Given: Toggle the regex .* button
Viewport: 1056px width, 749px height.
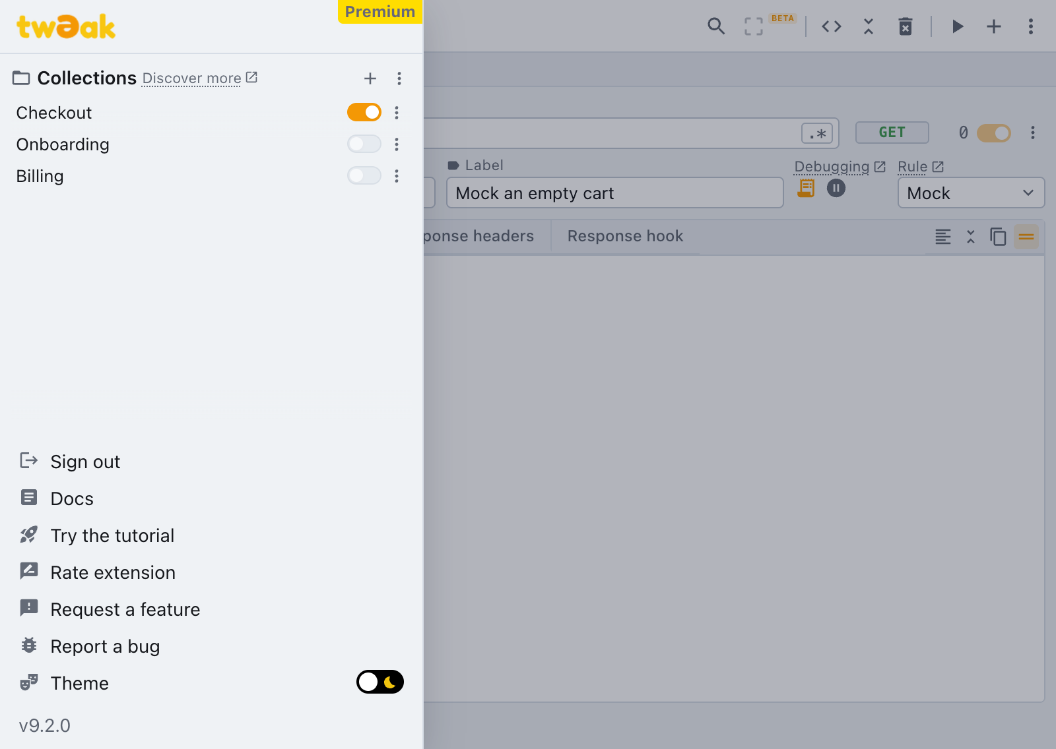Looking at the screenshot, I should tap(817, 133).
